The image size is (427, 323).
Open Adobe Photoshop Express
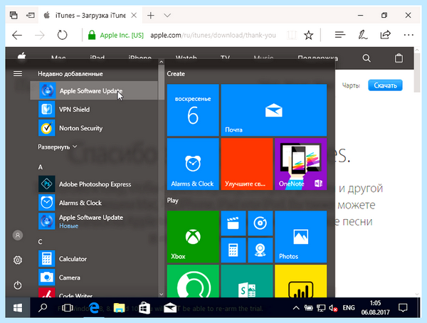[94, 184]
